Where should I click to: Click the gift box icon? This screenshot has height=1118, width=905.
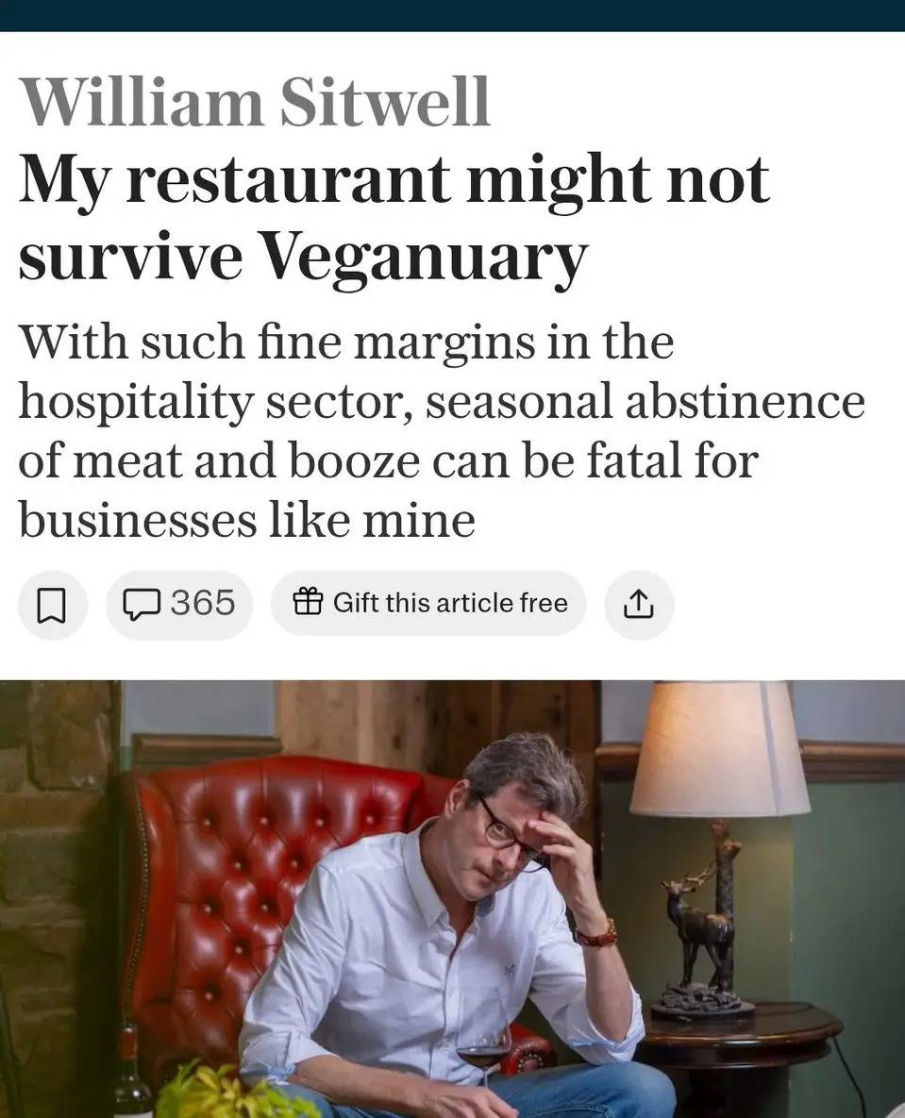coord(308,602)
